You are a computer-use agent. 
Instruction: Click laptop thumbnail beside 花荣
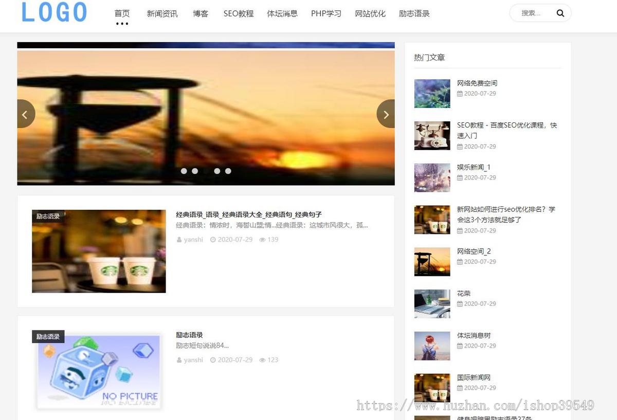tap(432, 304)
